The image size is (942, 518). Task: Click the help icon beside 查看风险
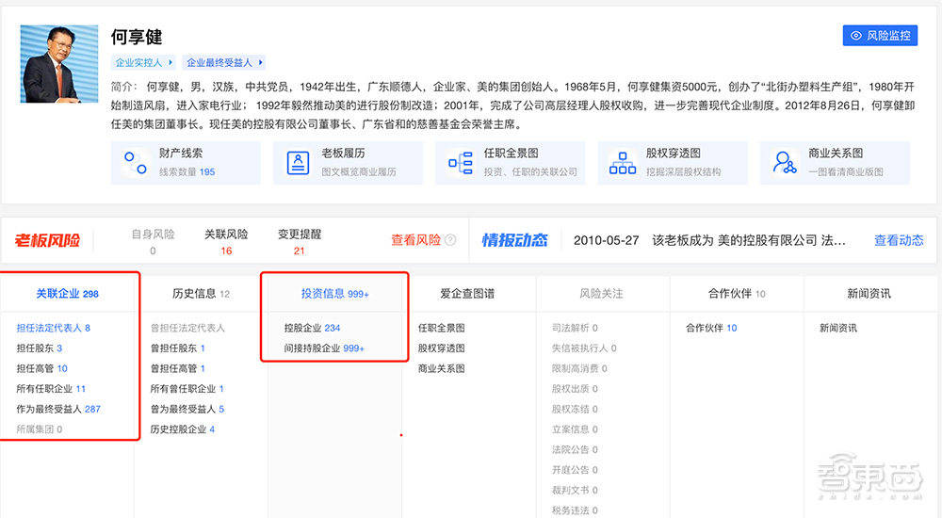[450, 240]
